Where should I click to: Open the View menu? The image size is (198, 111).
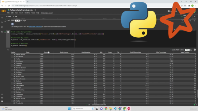pyautogui.click(x=16, y=13)
